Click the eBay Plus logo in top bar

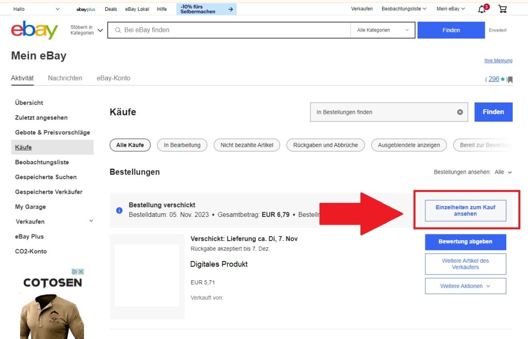tap(86, 9)
